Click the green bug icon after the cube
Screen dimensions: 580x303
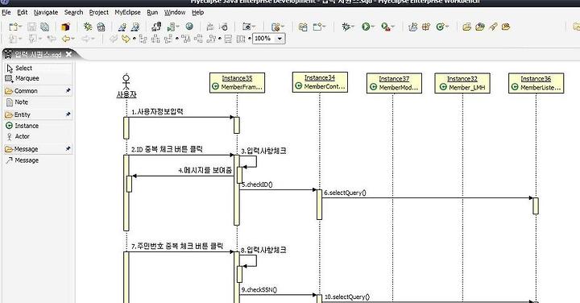88,27
